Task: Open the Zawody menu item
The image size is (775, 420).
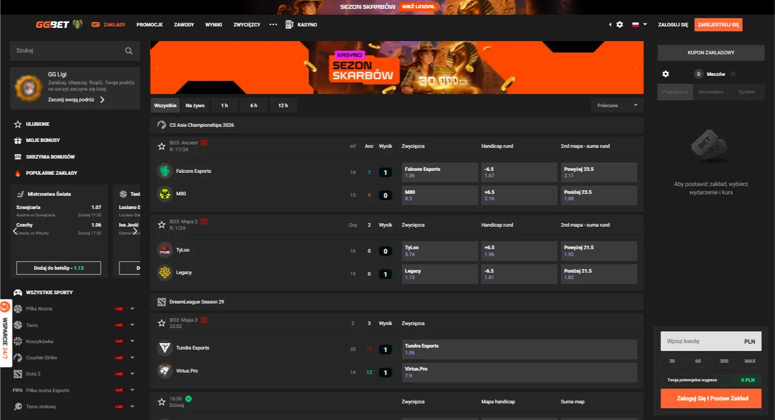Action: pyautogui.click(x=184, y=24)
